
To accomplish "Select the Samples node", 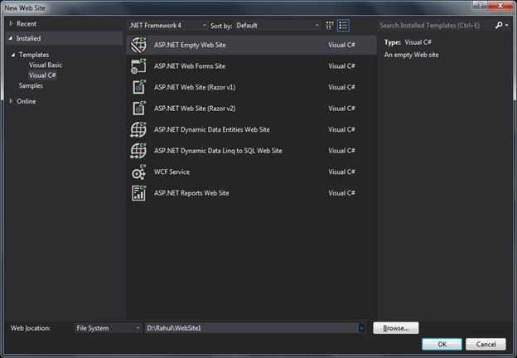I will pos(31,85).
